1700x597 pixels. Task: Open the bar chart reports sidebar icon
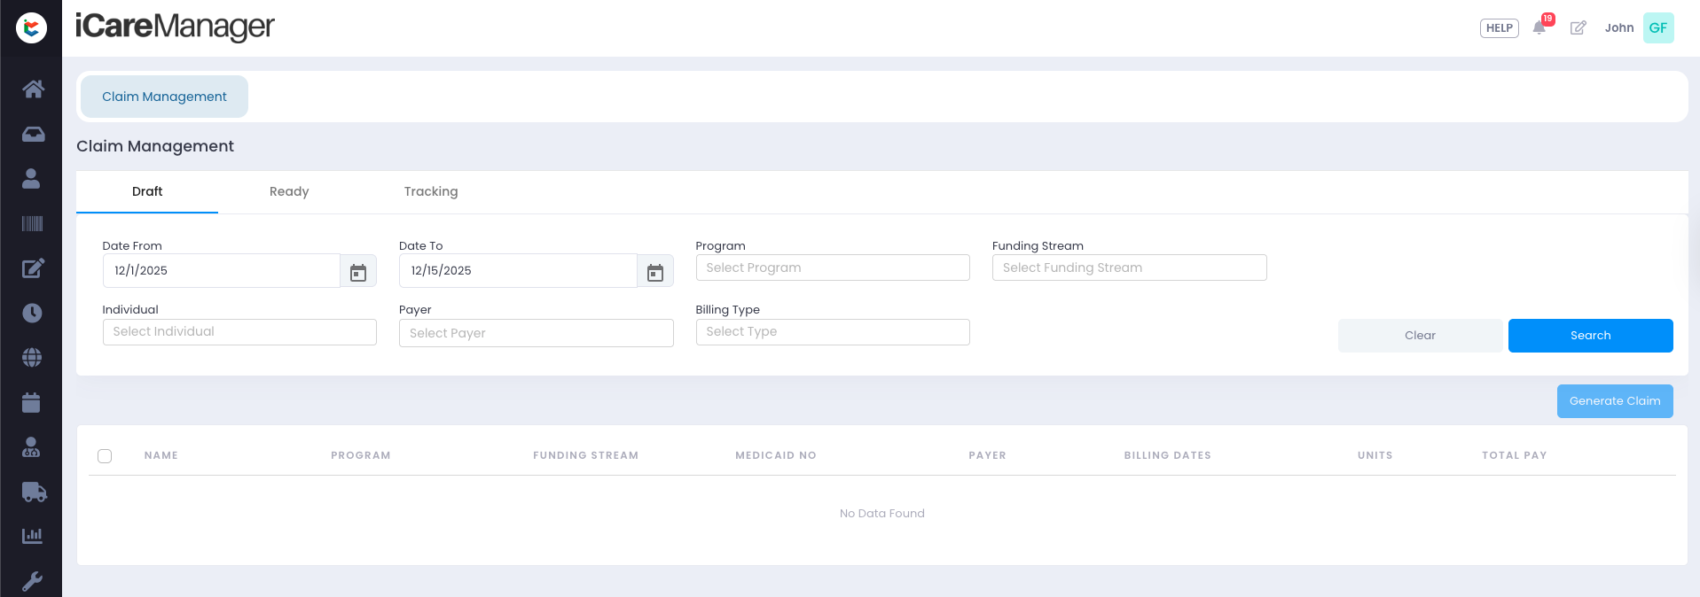(x=32, y=536)
